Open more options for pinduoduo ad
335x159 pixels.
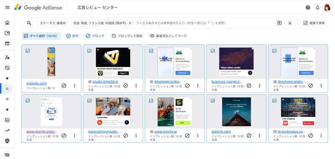coord(321,135)
